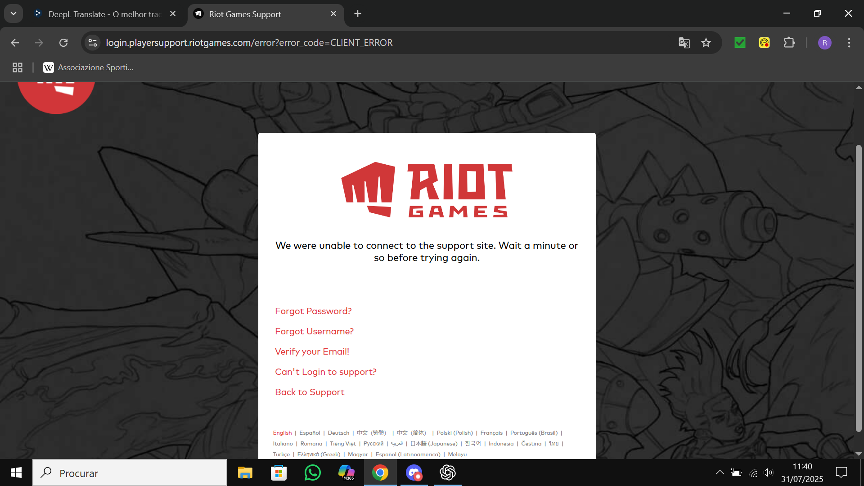Choose 中文 (繁體) language

point(372,433)
